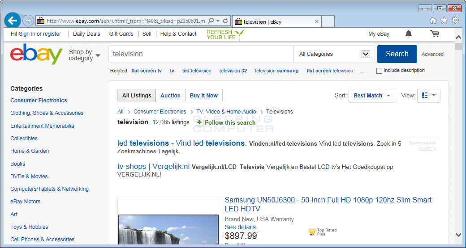
Task: Click related search flat screen tv
Action: (147, 71)
